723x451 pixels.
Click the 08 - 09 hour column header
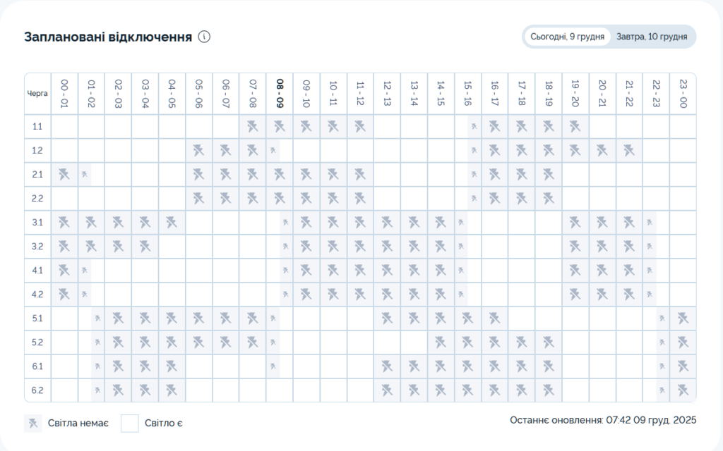[x=280, y=93]
